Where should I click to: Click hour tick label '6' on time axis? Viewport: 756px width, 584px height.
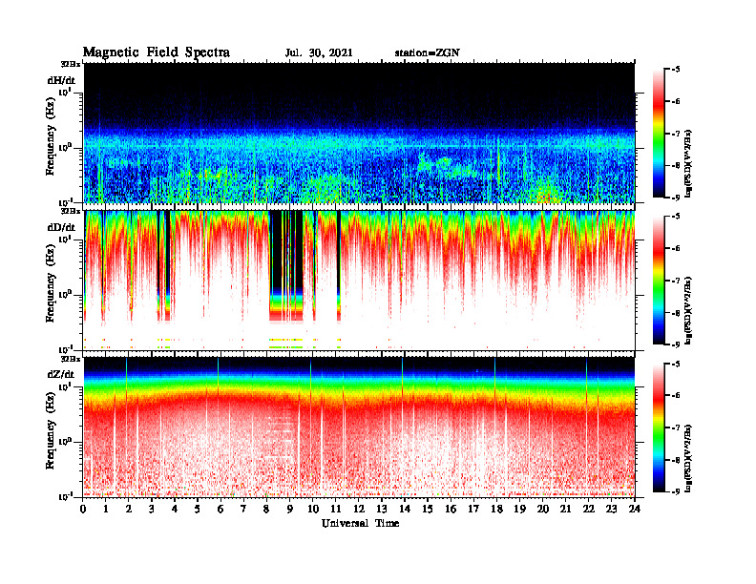(221, 509)
